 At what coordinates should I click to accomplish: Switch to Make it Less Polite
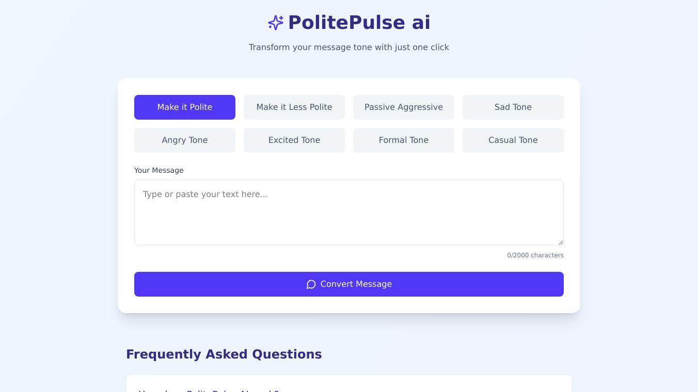[294, 107]
